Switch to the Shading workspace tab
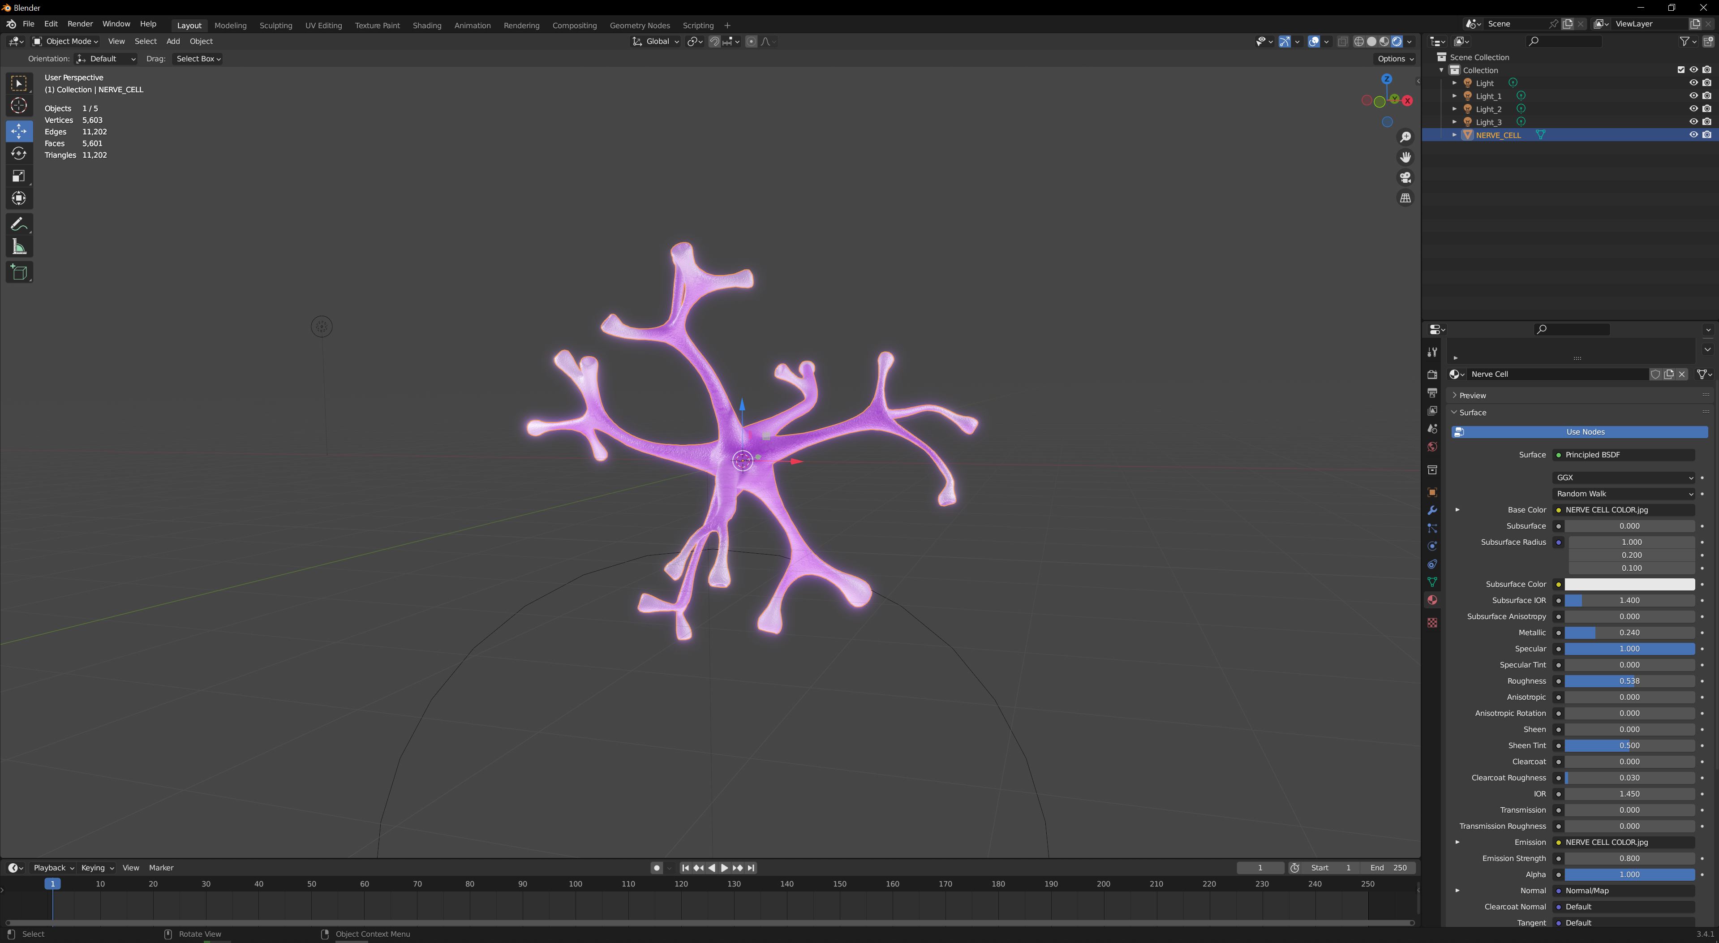This screenshot has width=1719, height=943. coord(426,26)
